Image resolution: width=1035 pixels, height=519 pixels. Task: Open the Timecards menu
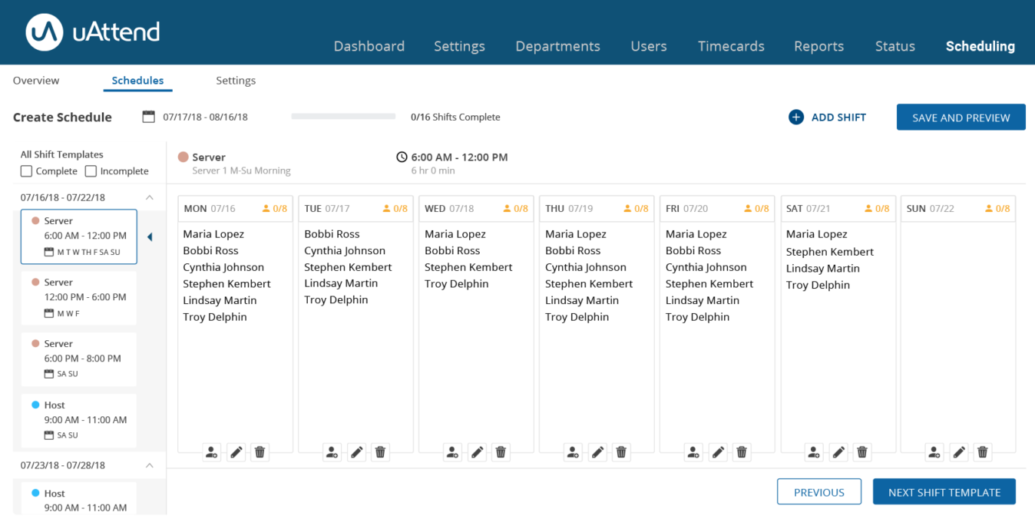(730, 46)
